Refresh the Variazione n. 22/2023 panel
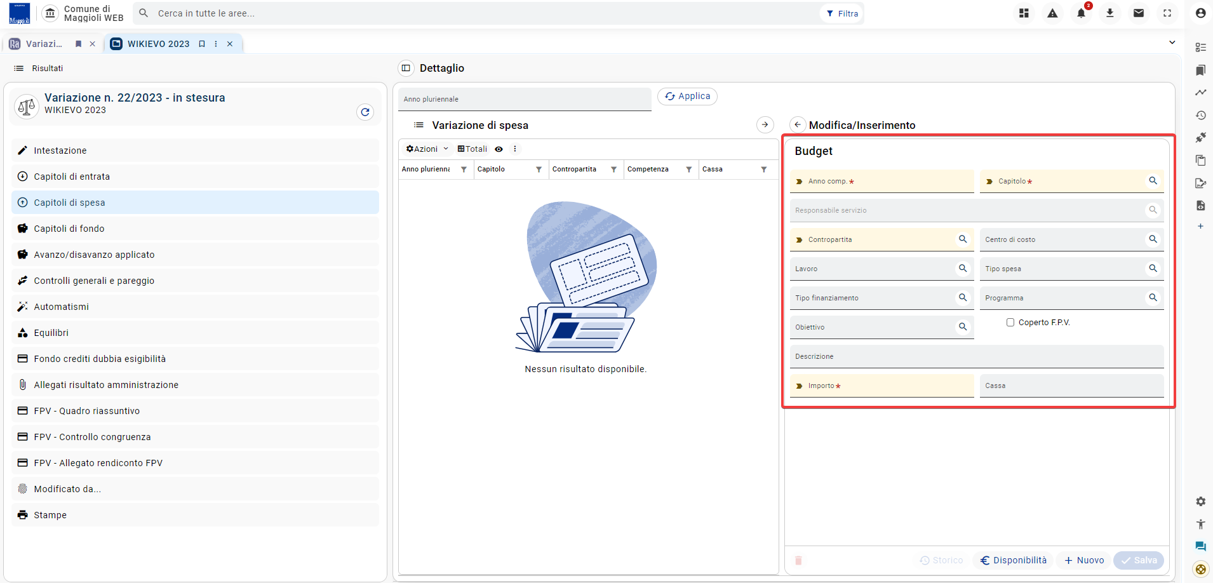 (365, 112)
